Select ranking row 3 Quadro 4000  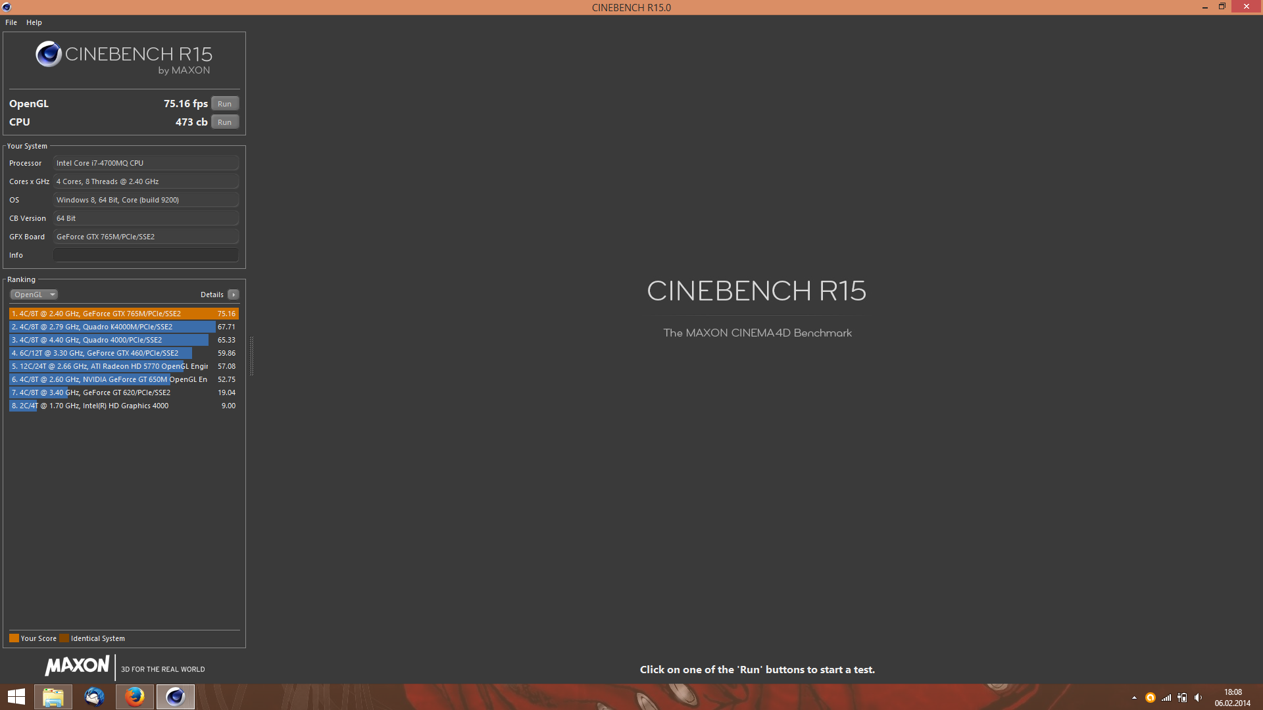[124, 340]
